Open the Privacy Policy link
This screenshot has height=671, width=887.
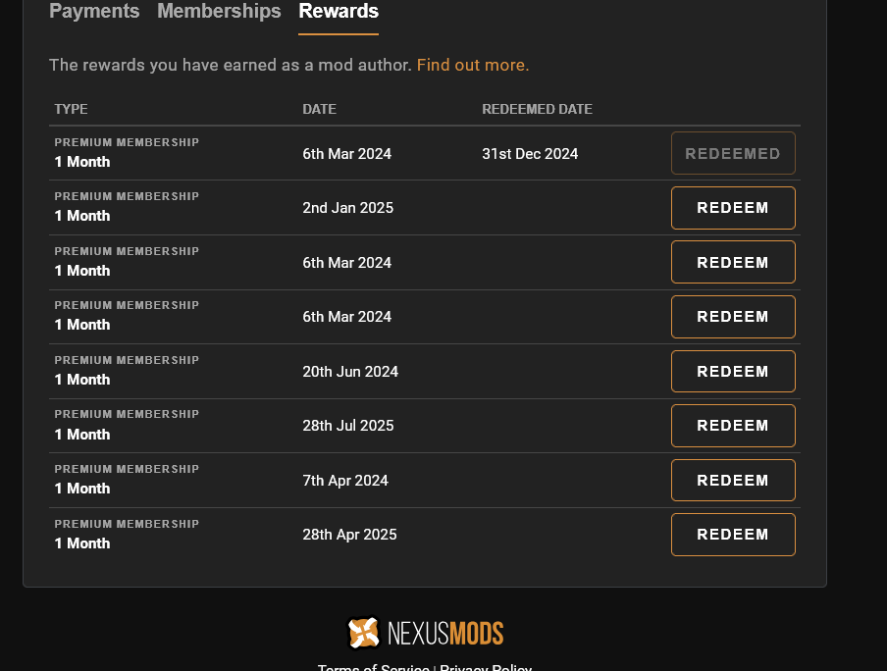click(x=486, y=667)
